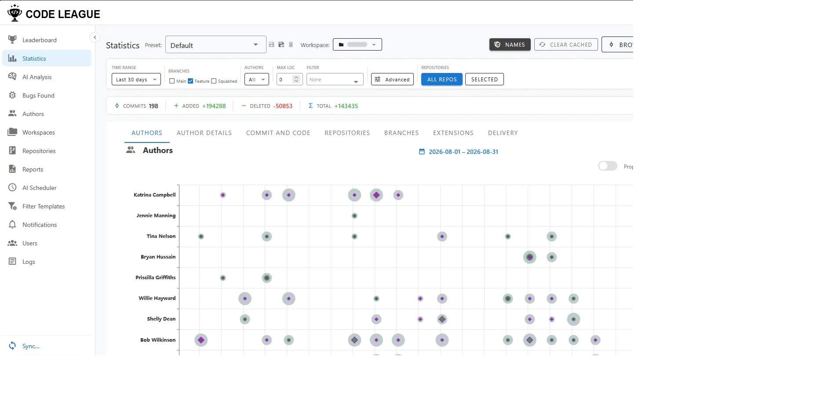Click the NAMES button
The width and height of the screenshot is (817, 405).
(510, 44)
